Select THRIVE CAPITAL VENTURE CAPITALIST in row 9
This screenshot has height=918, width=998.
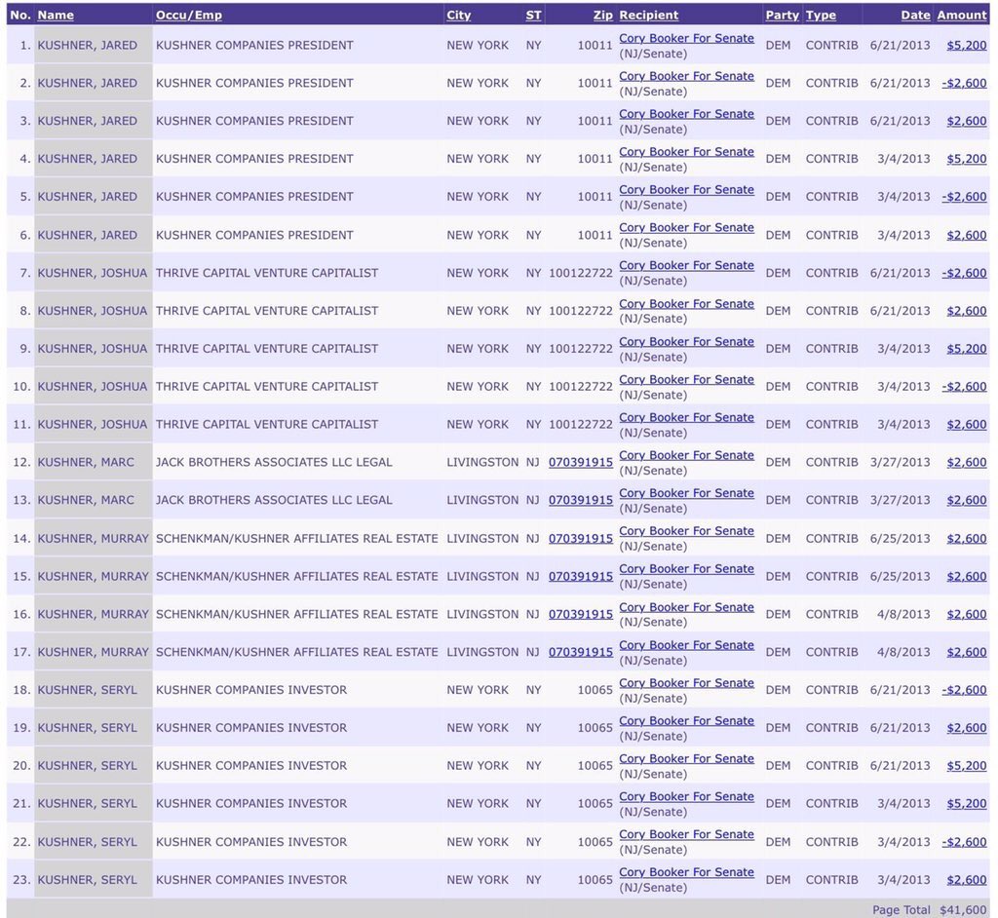267,348
